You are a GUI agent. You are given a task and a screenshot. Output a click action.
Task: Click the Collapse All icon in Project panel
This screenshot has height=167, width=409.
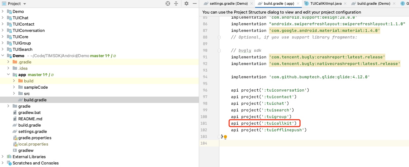pos(176,3)
